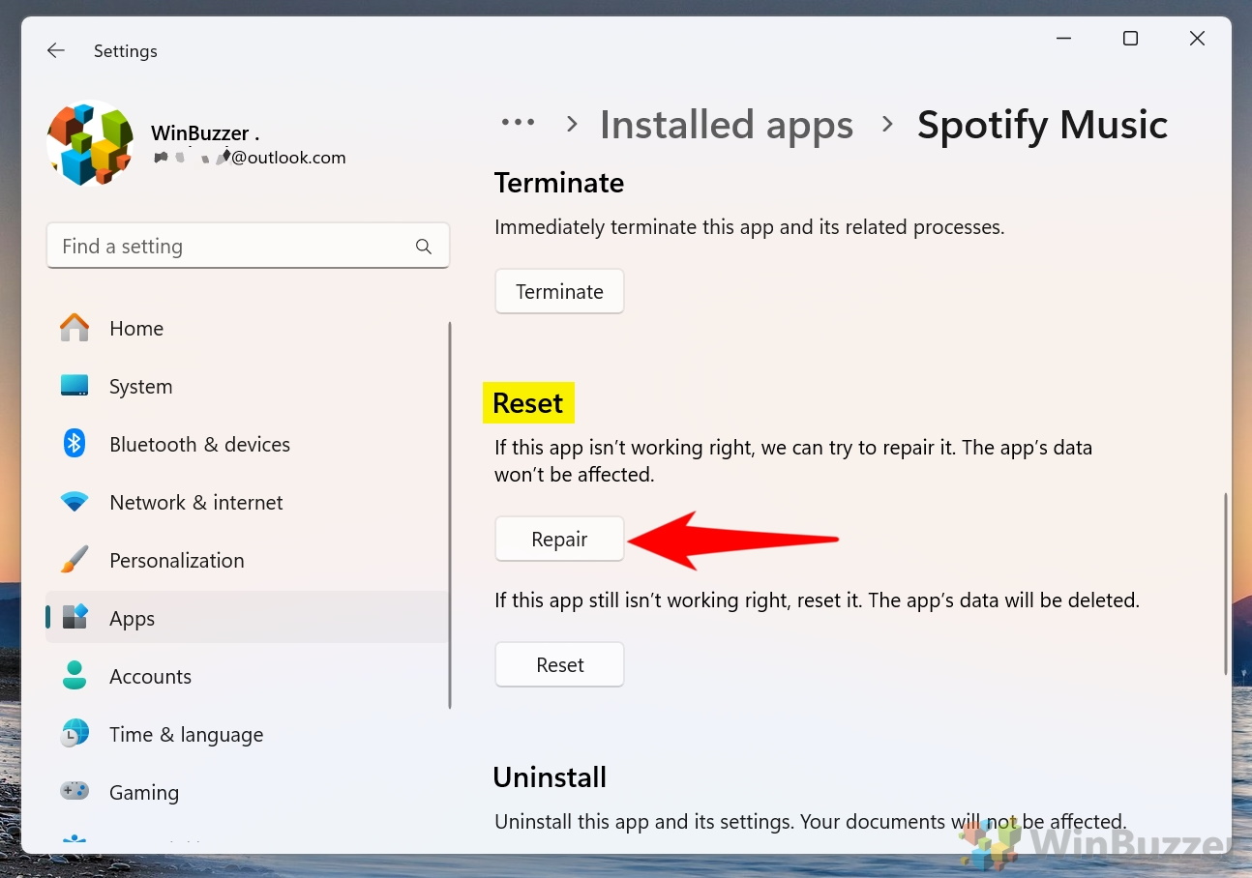1252x878 pixels.
Task: Select the Accounts person icon
Action: tap(75, 676)
